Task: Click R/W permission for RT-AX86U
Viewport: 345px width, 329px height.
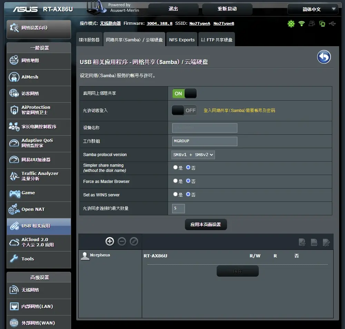Action: click(255, 256)
